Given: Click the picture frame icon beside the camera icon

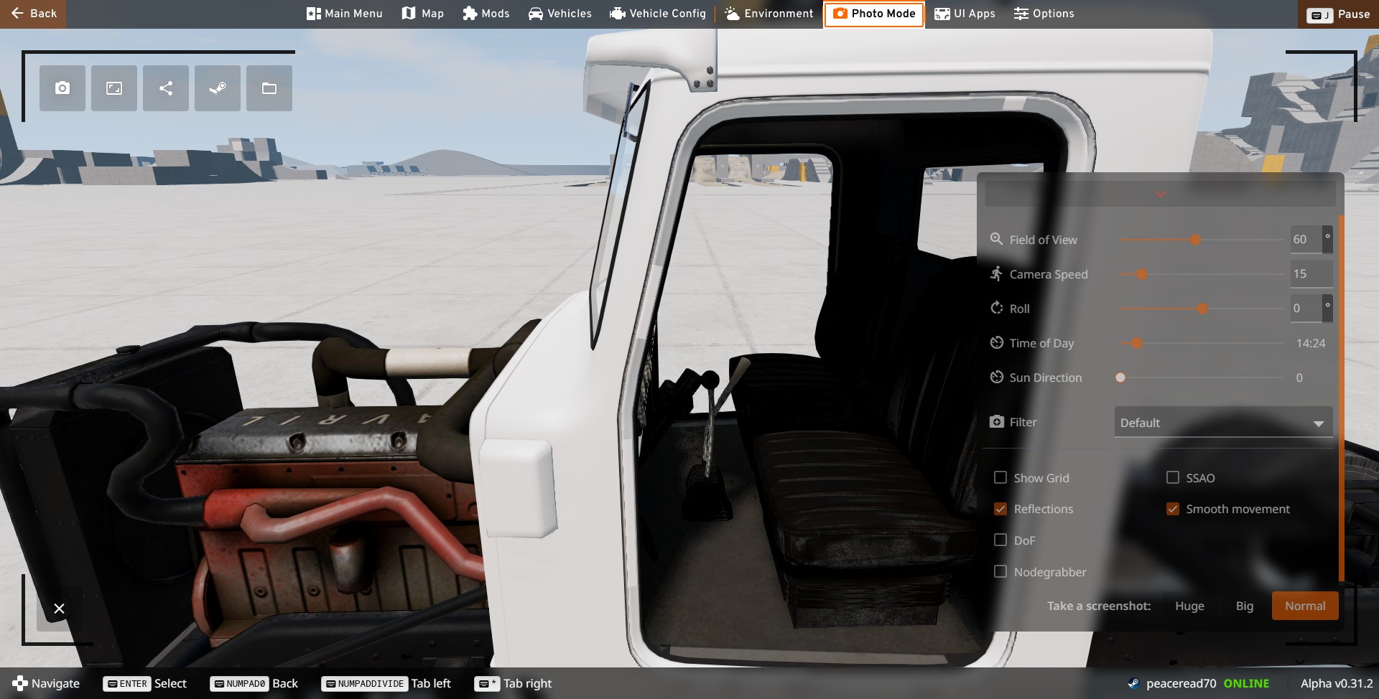Looking at the screenshot, I should [114, 88].
